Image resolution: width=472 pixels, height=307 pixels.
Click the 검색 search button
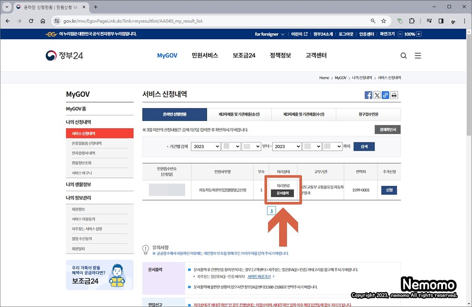tap(364, 147)
